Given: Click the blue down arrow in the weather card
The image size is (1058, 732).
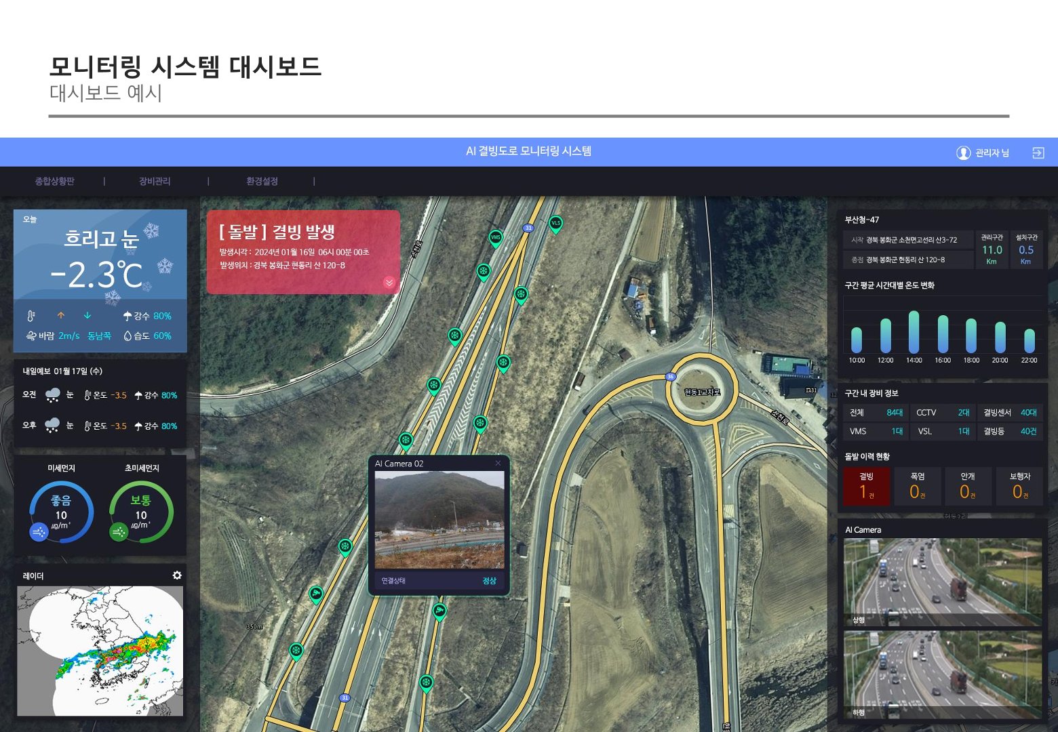Looking at the screenshot, I should (87, 315).
